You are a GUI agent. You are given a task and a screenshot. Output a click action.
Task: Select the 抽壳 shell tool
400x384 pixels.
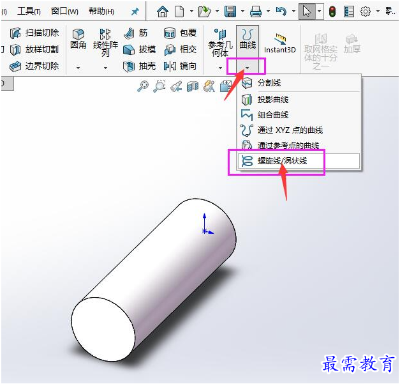139,66
